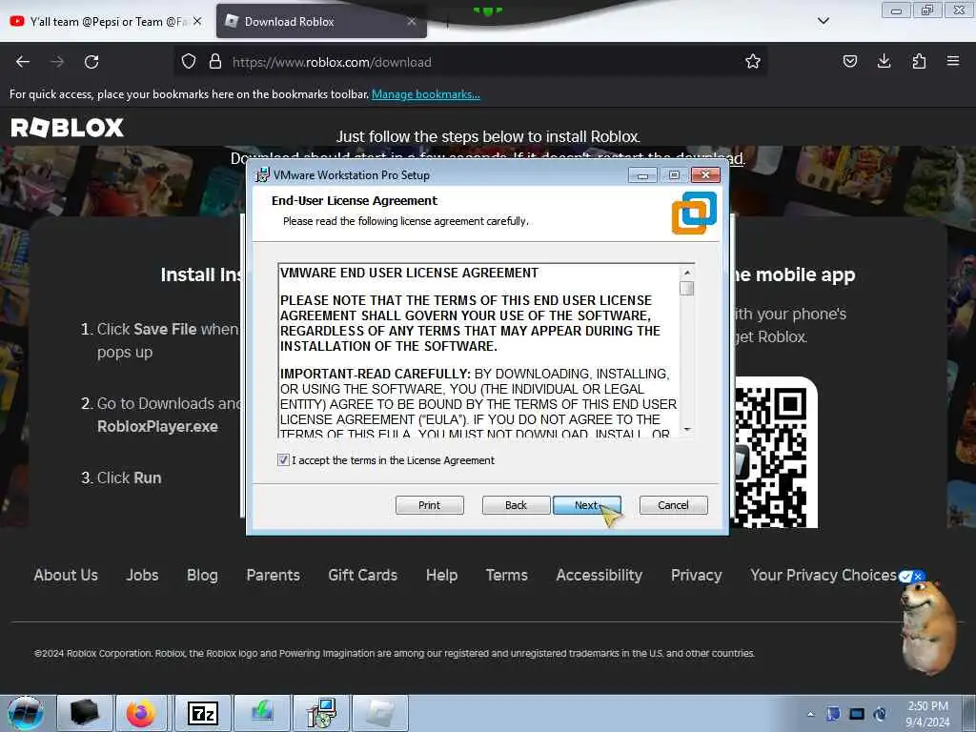Bookmark this page with star icon
Viewport: 976px width, 732px height.
pos(753,61)
